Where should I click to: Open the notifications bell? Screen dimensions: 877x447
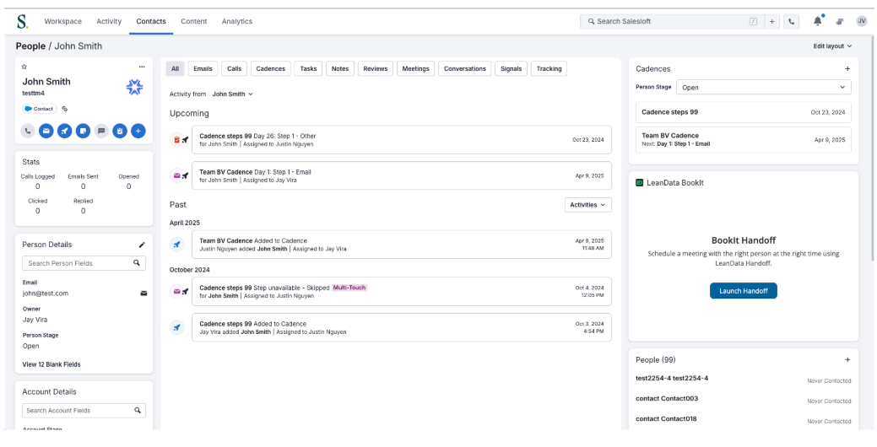click(x=818, y=21)
